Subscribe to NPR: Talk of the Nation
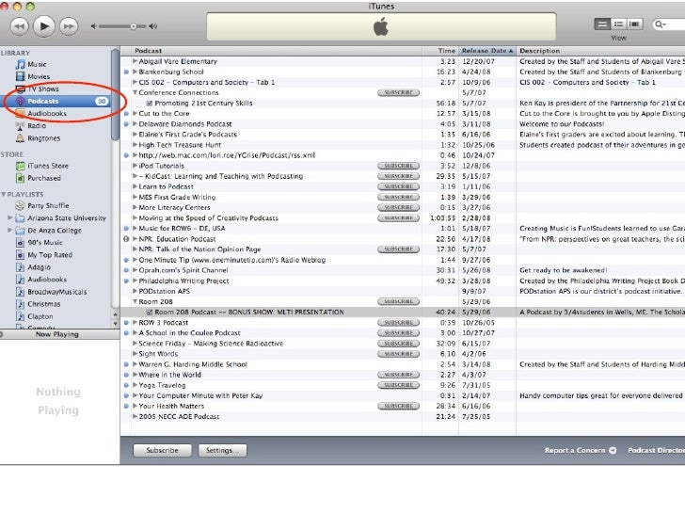685x514 pixels. 398,249
